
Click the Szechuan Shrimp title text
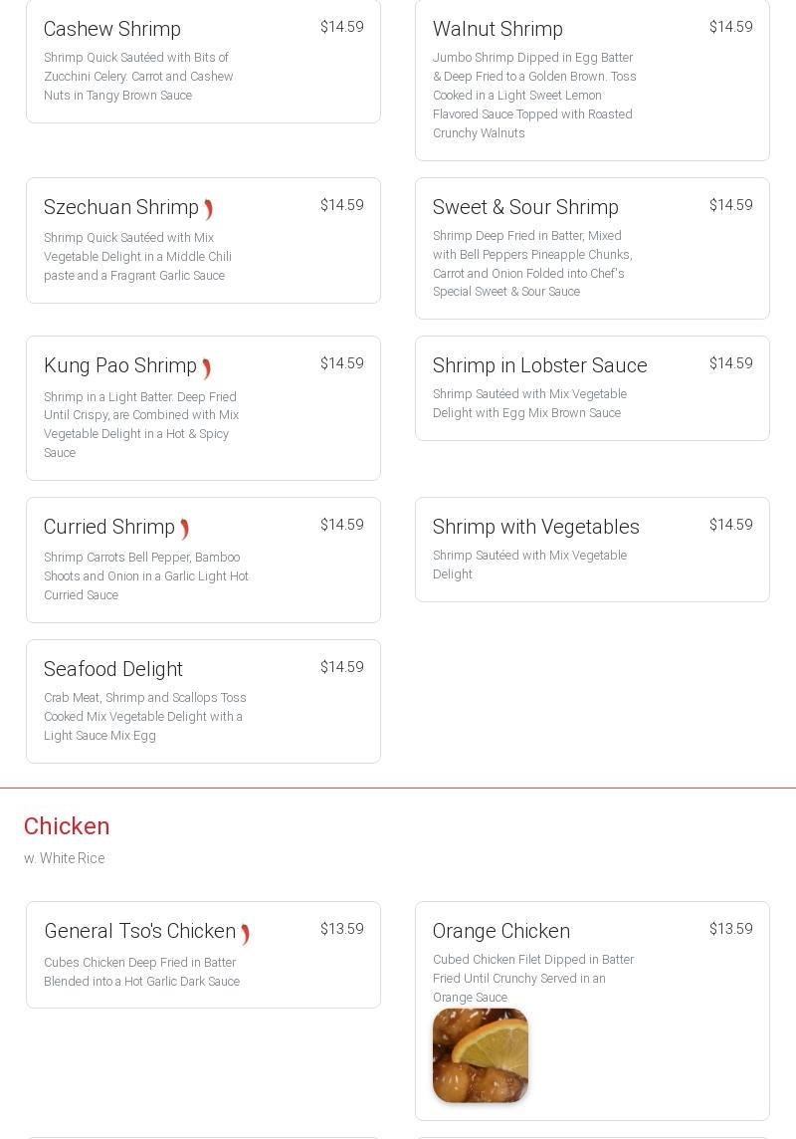[x=121, y=207]
